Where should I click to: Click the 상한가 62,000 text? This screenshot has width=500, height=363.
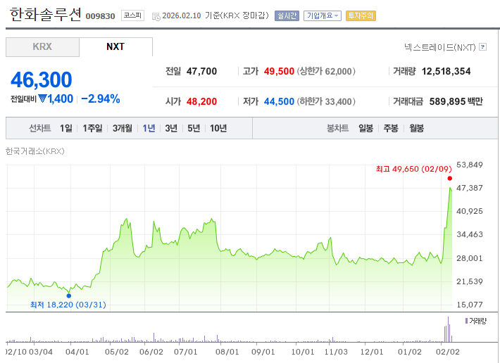pyautogui.click(x=326, y=71)
